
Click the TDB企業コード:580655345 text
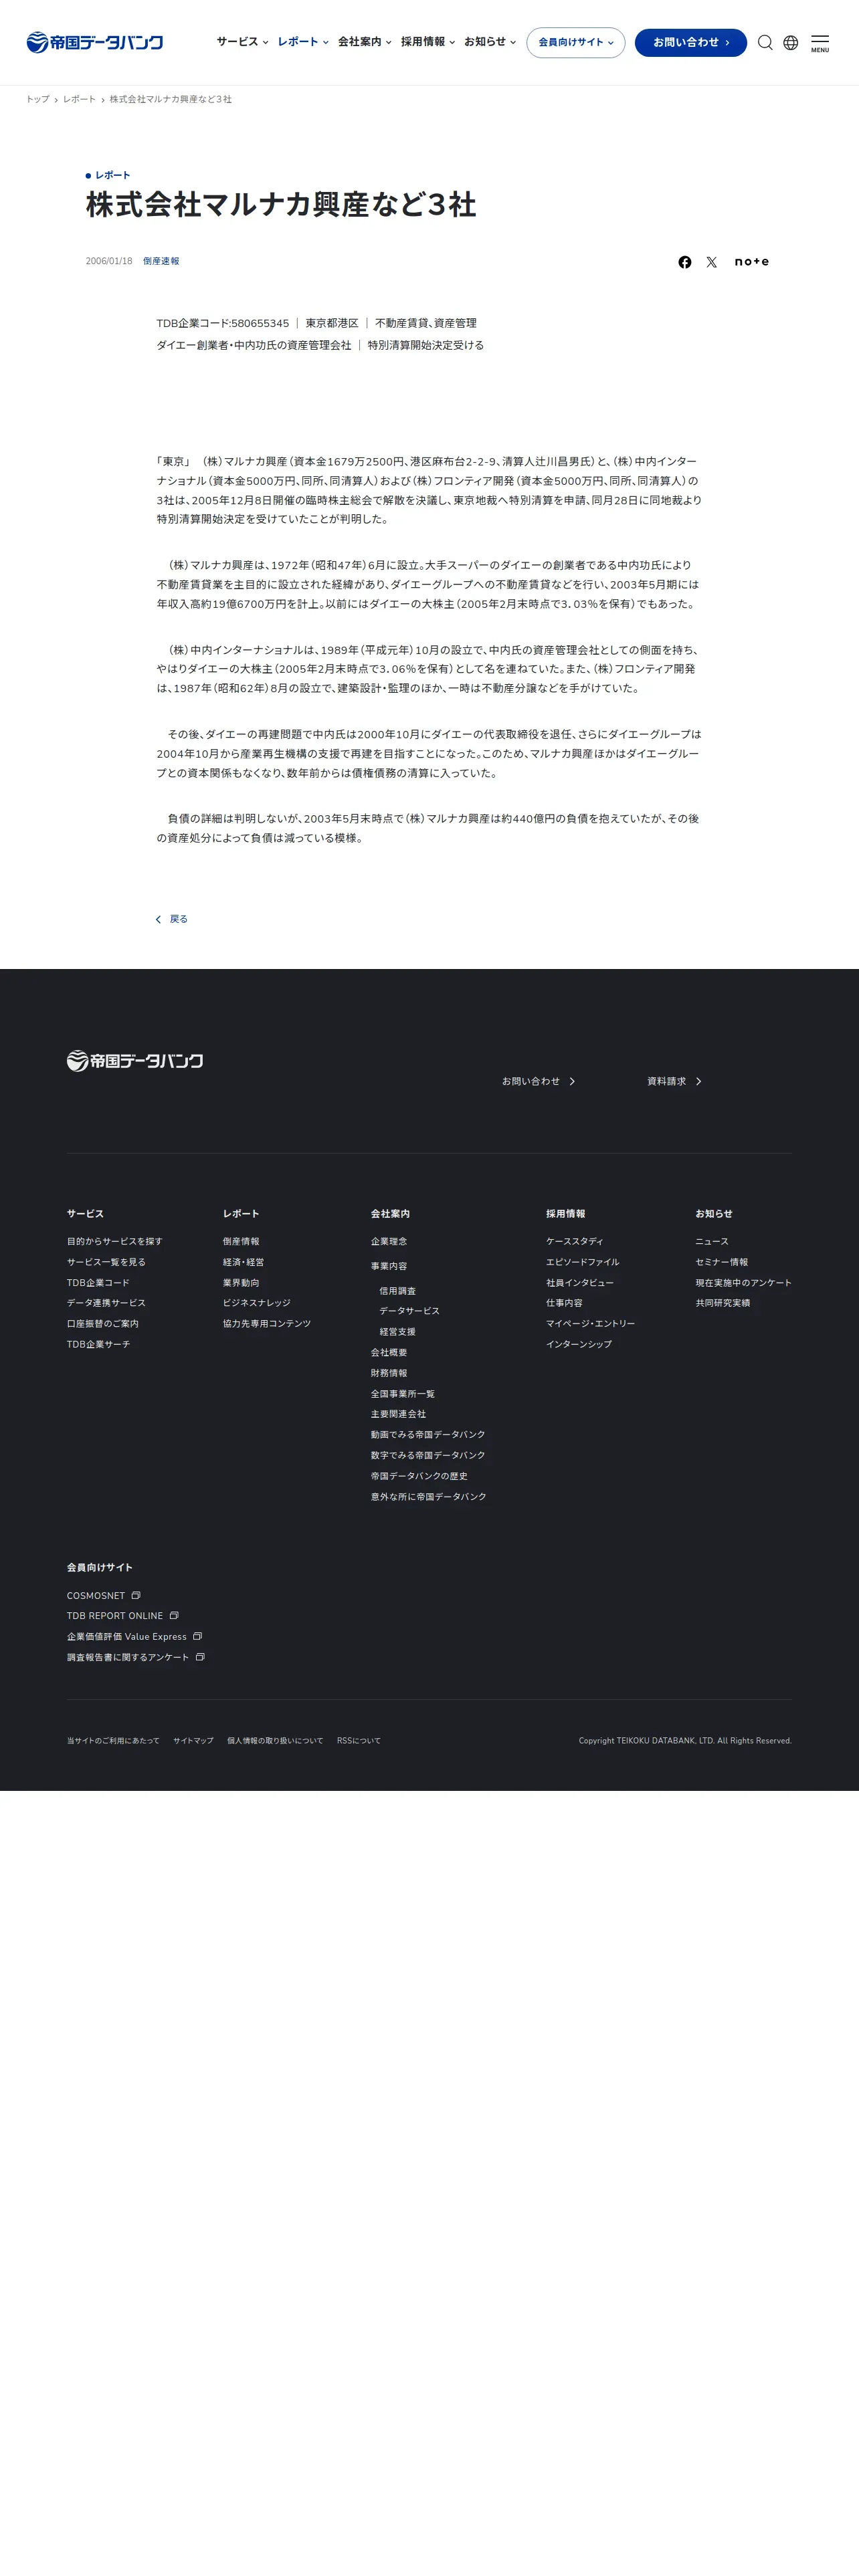coord(223,323)
